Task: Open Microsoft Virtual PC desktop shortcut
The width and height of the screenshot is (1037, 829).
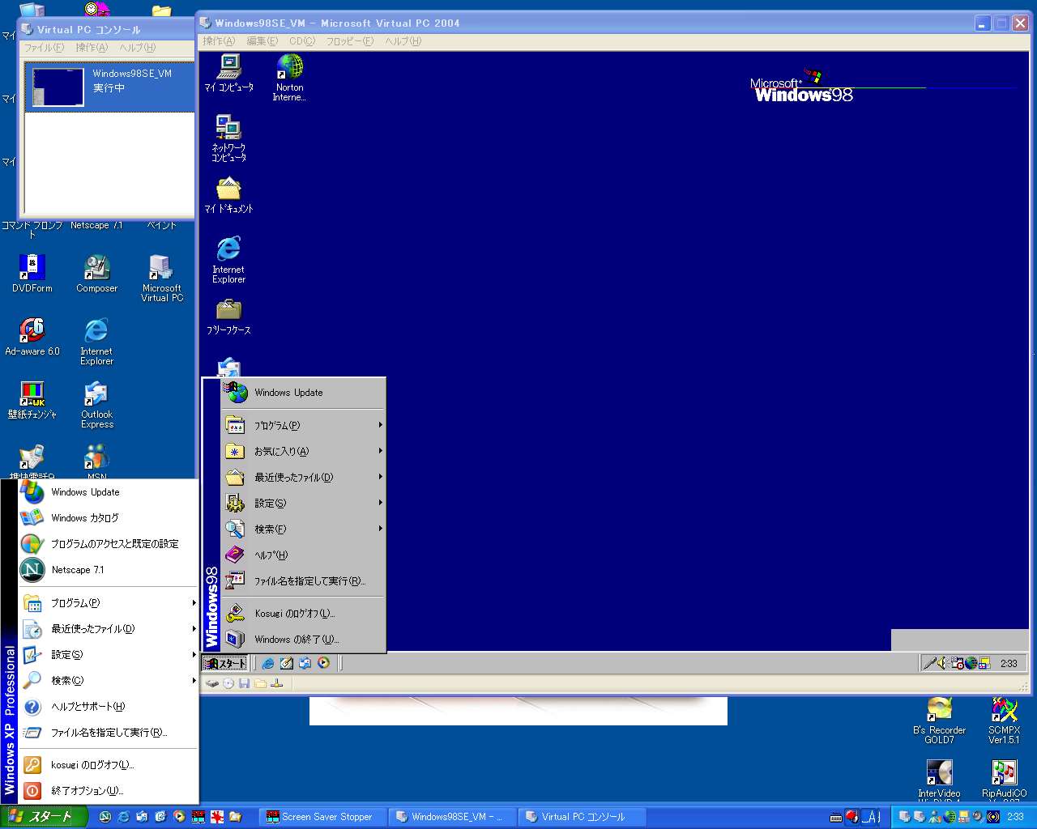Action: tap(161, 278)
